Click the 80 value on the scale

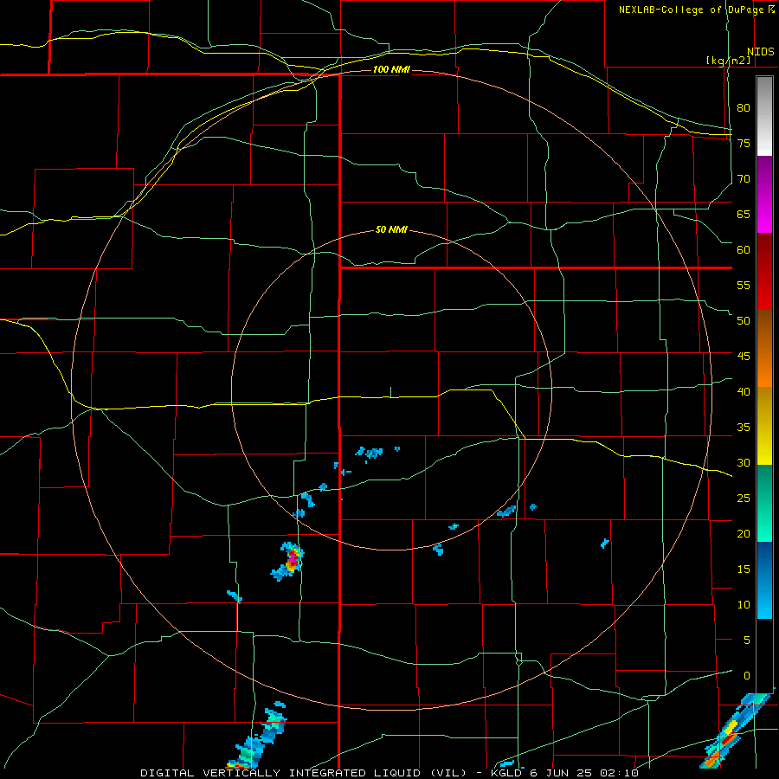click(x=744, y=108)
